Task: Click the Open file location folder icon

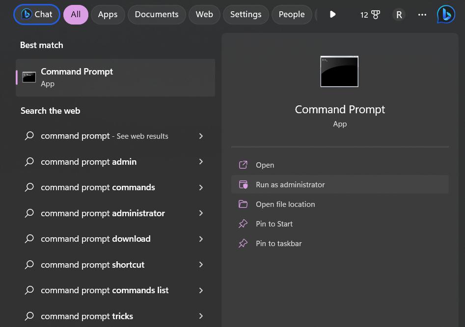Action: [243, 204]
